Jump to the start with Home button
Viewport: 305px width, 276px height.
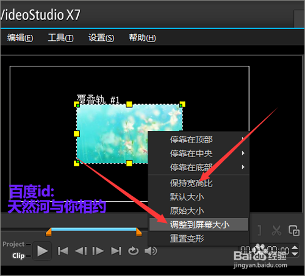[63, 251]
